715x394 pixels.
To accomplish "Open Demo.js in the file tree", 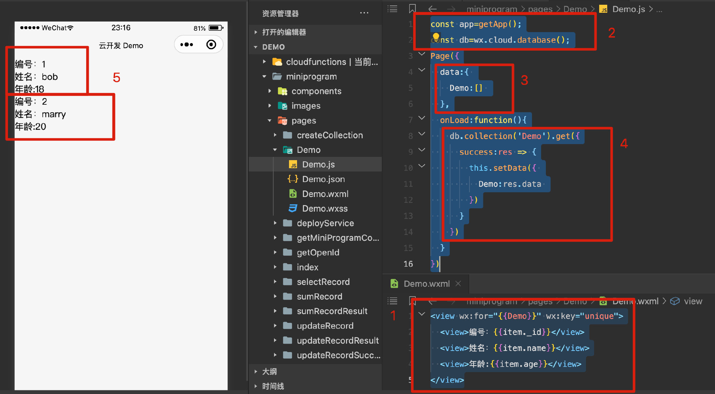I will pyautogui.click(x=316, y=165).
